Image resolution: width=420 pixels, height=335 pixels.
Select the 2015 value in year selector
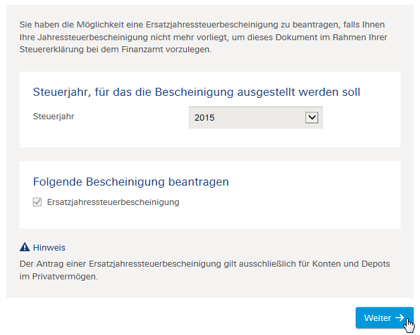click(204, 118)
